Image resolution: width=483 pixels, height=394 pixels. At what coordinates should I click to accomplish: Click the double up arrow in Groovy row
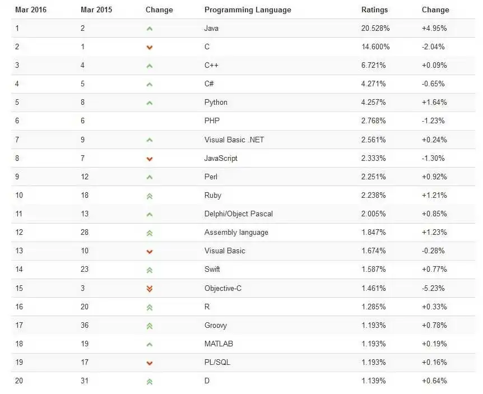[x=150, y=326]
